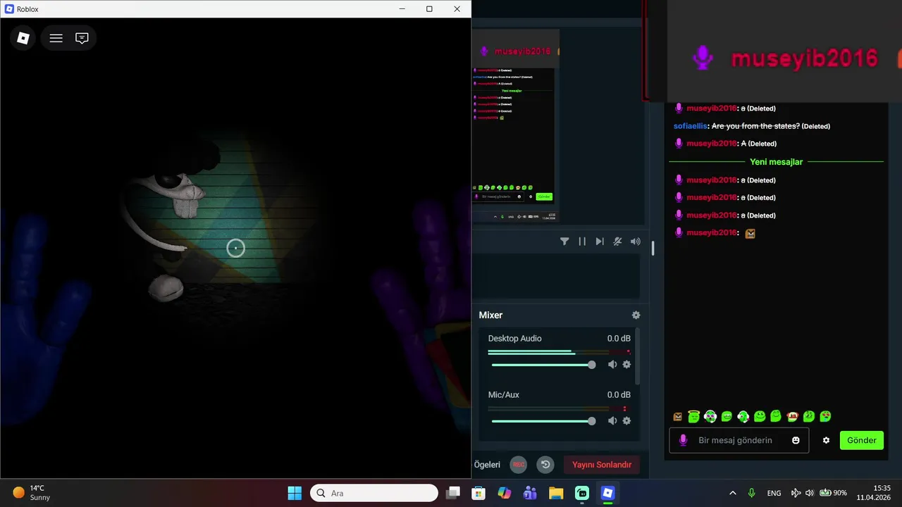Insert the brown angry emote

678,417
